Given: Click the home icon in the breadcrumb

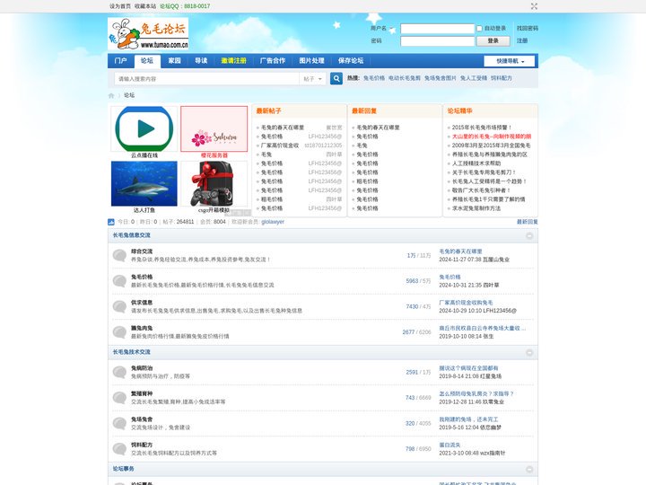Looking at the screenshot, I should coord(111,95).
